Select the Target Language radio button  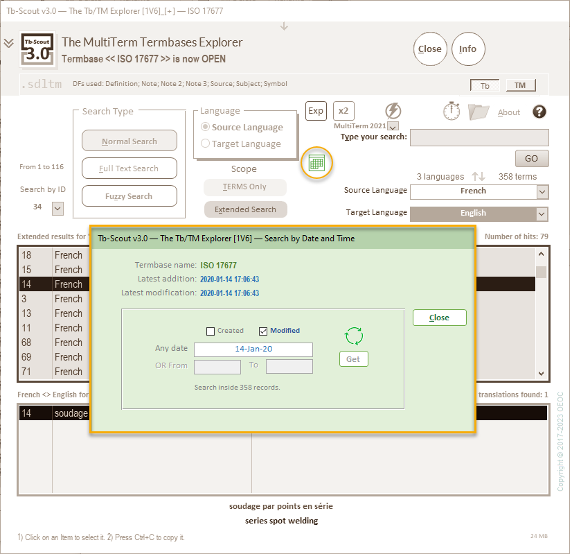206,144
